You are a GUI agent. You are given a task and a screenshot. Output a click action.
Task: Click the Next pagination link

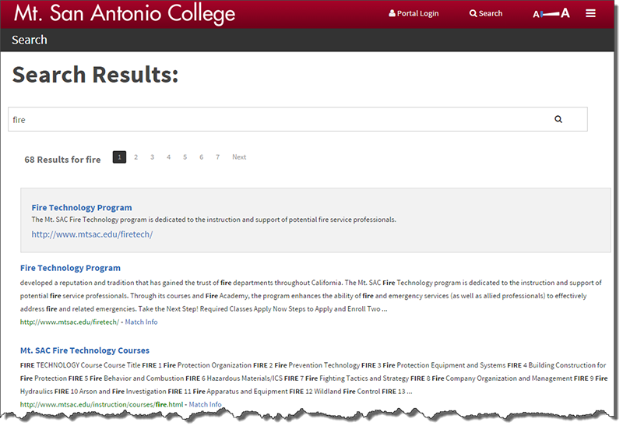[x=239, y=157]
